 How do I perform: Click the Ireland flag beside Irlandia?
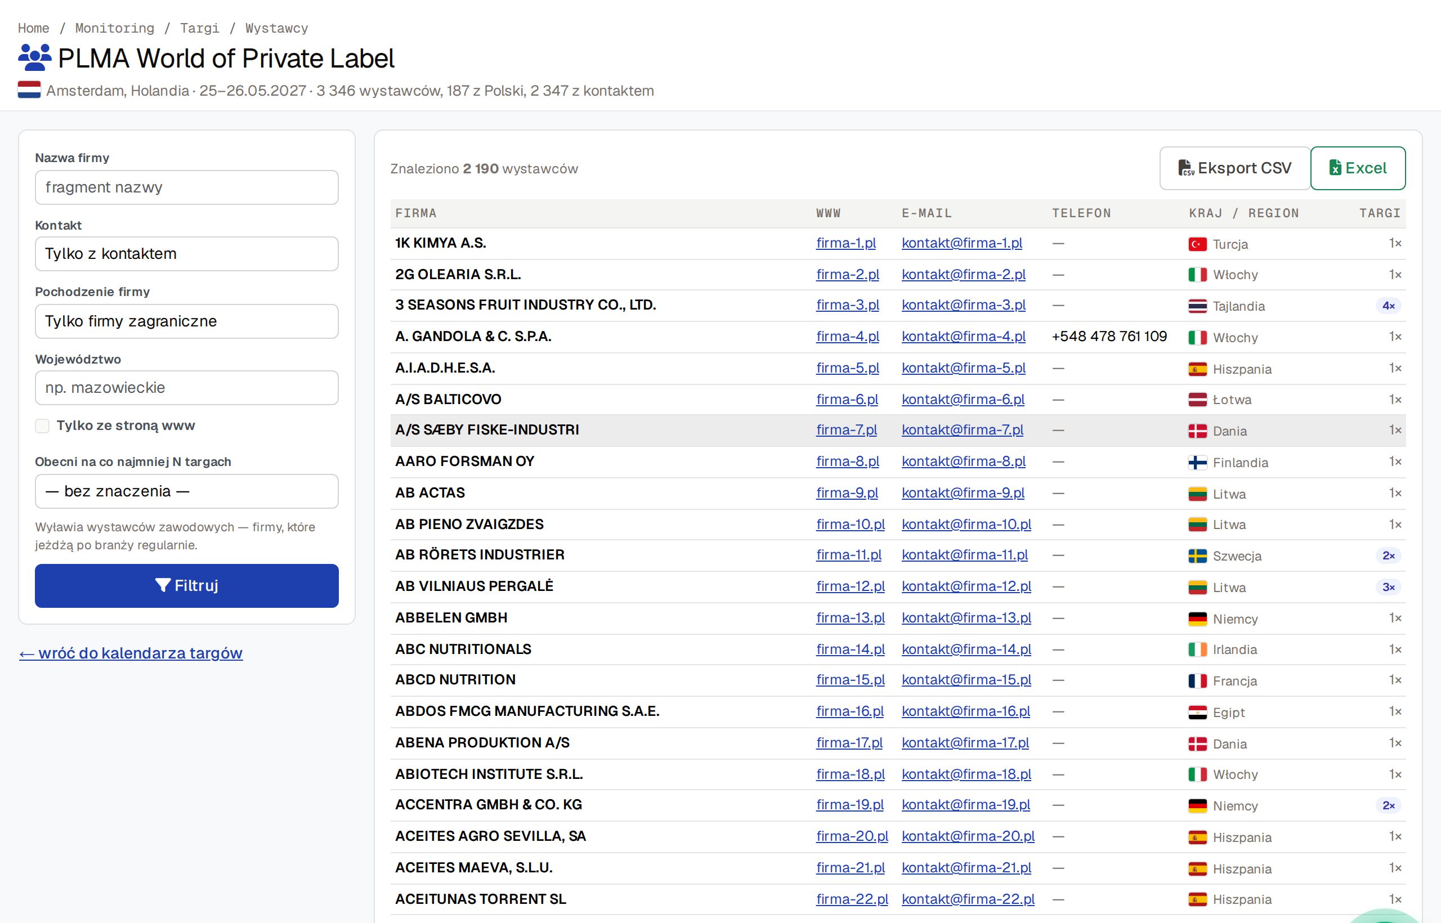[x=1197, y=649]
